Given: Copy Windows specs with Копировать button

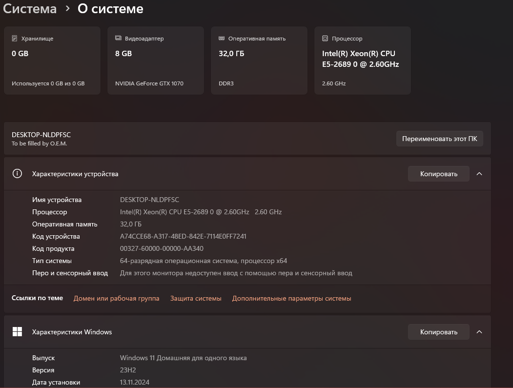Looking at the screenshot, I should click(x=439, y=332).
